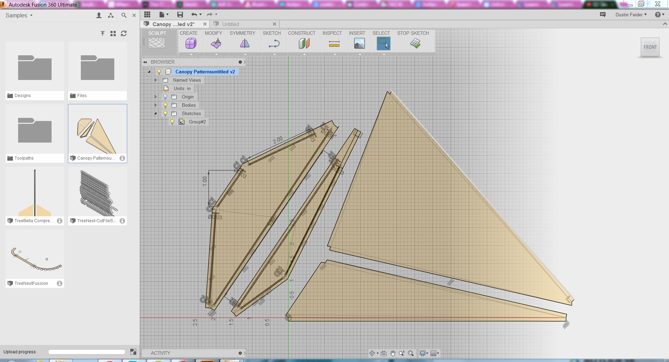The height and width of the screenshot is (362, 669).
Task: Click the search magnifier in data panel
Action: (x=124, y=15)
